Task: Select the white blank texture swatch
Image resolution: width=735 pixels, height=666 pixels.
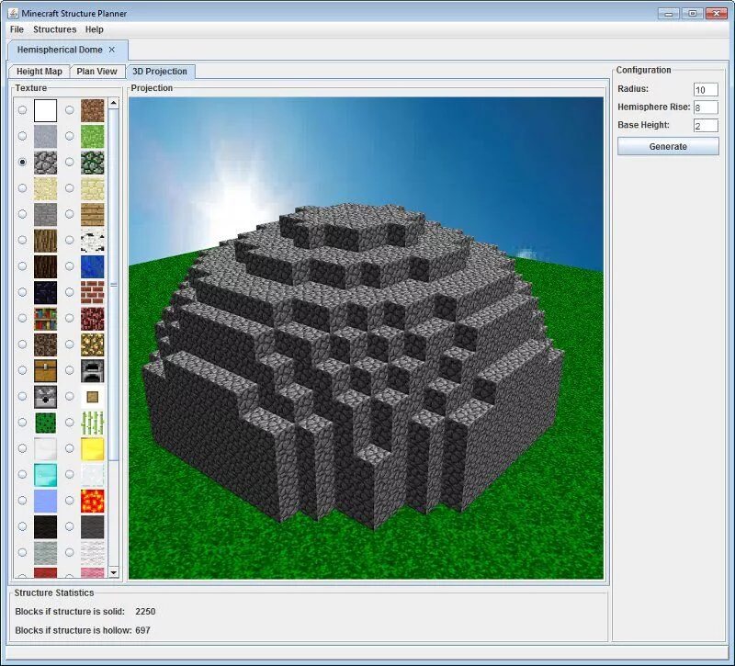Action: (45, 110)
